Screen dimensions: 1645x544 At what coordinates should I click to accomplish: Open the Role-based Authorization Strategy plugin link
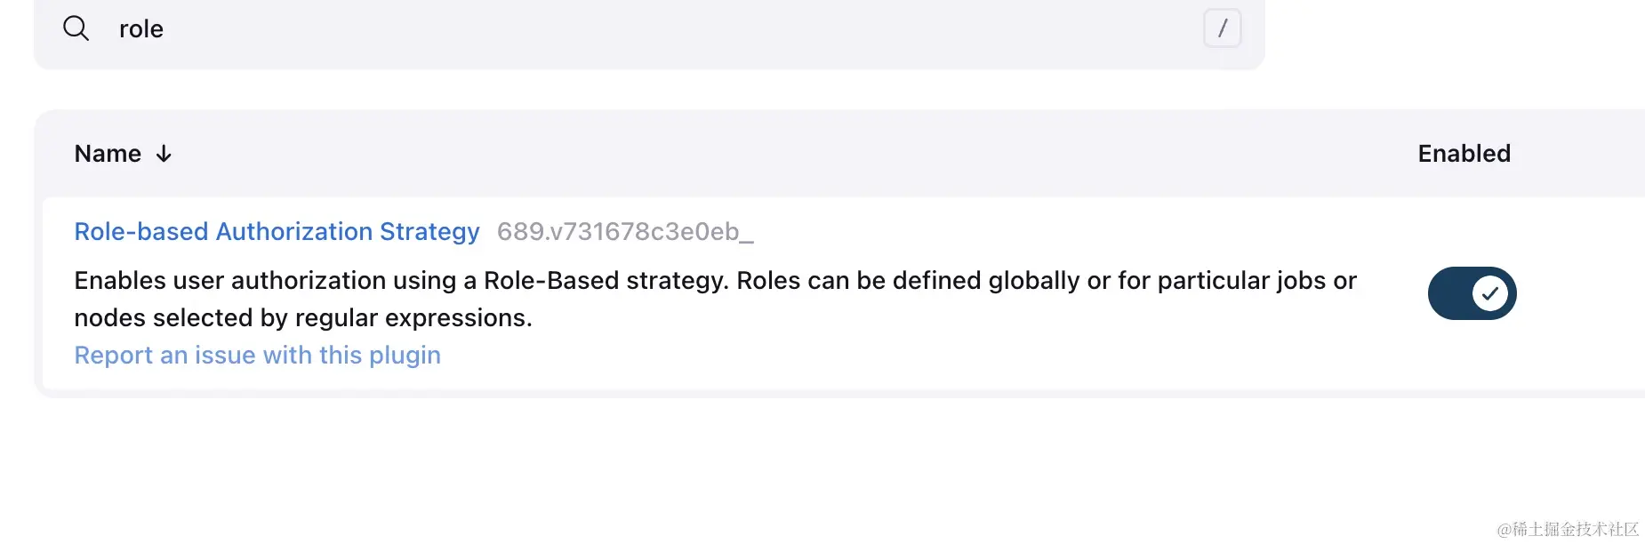click(x=277, y=231)
